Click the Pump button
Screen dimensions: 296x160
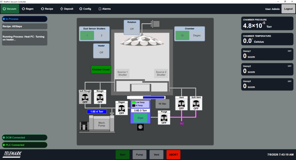click(x=140, y=155)
